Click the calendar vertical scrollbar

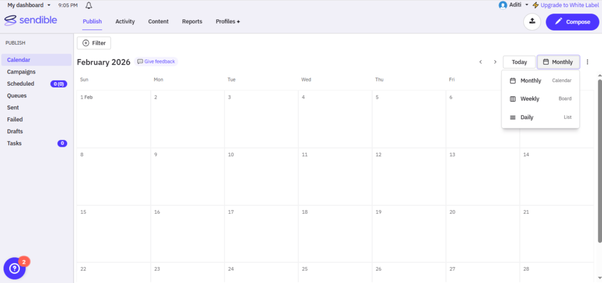[600, 160]
